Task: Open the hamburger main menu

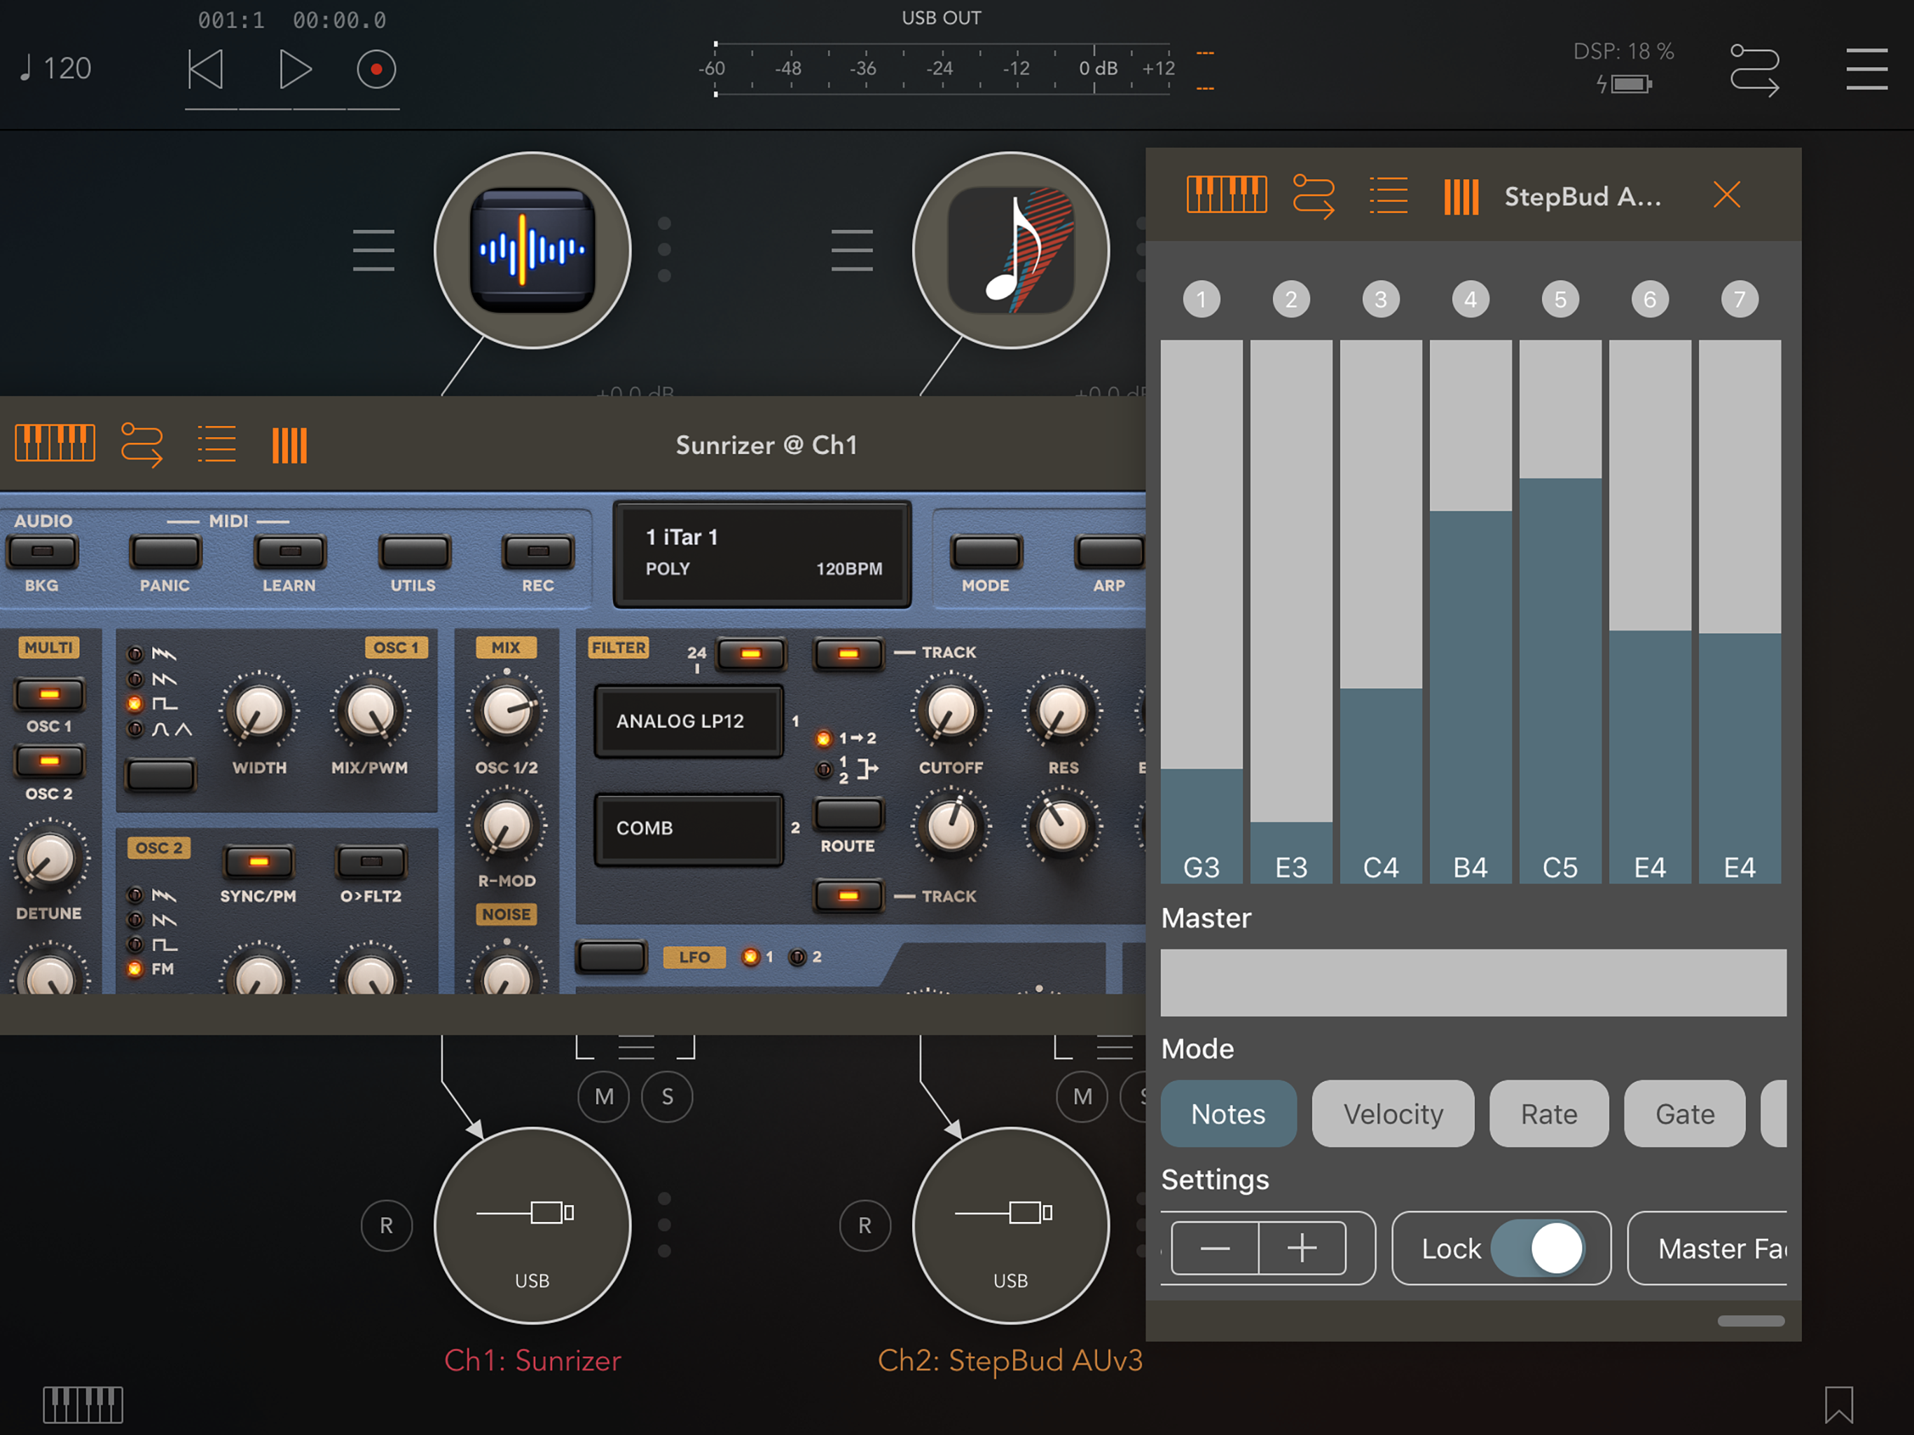Action: 1866,69
